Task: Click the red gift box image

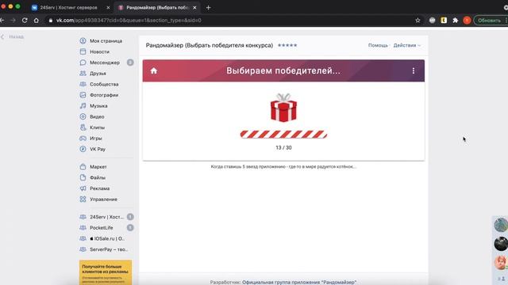Action: [x=283, y=108]
